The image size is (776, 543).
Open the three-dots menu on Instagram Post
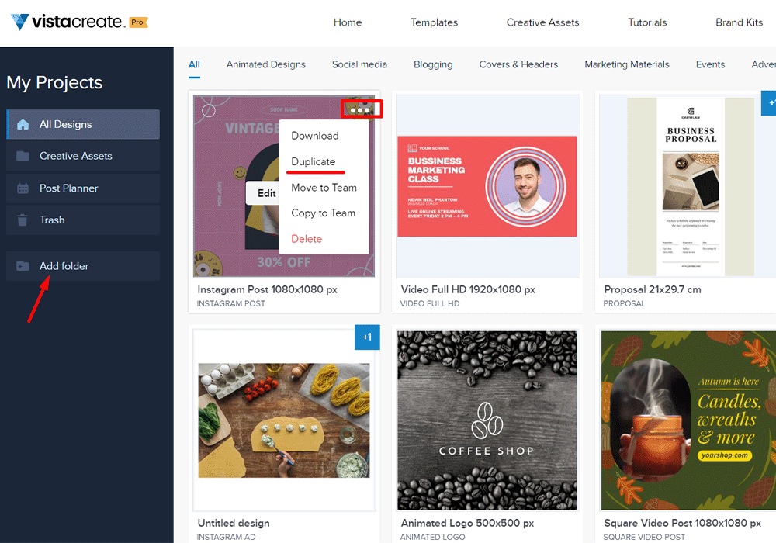point(362,109)
